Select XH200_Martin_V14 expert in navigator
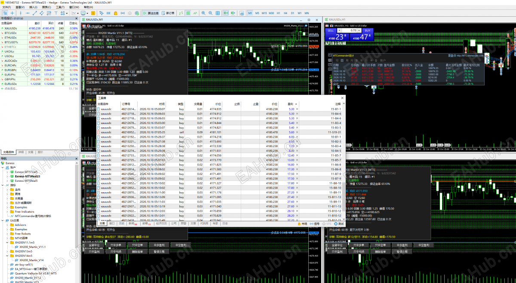Image resolution: width=516 pixels, height=283 pixels. pos(31,260)
